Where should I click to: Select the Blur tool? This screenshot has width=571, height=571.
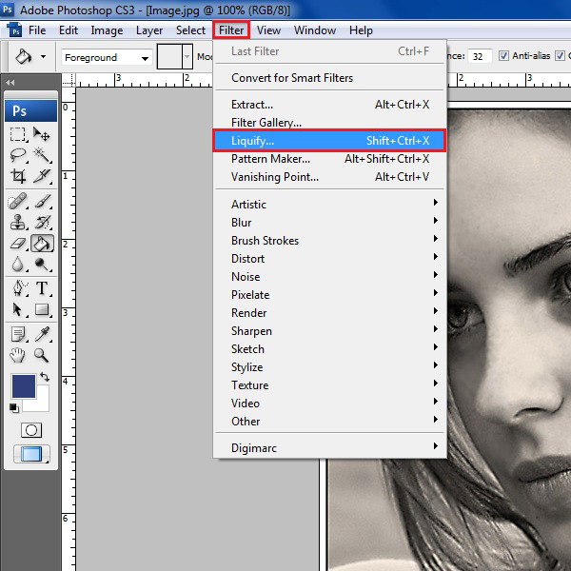coord(18,264)
